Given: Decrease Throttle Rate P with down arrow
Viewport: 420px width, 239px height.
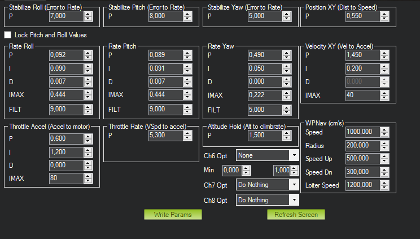Looking at the screenshot, I should (x=187, y=138).
